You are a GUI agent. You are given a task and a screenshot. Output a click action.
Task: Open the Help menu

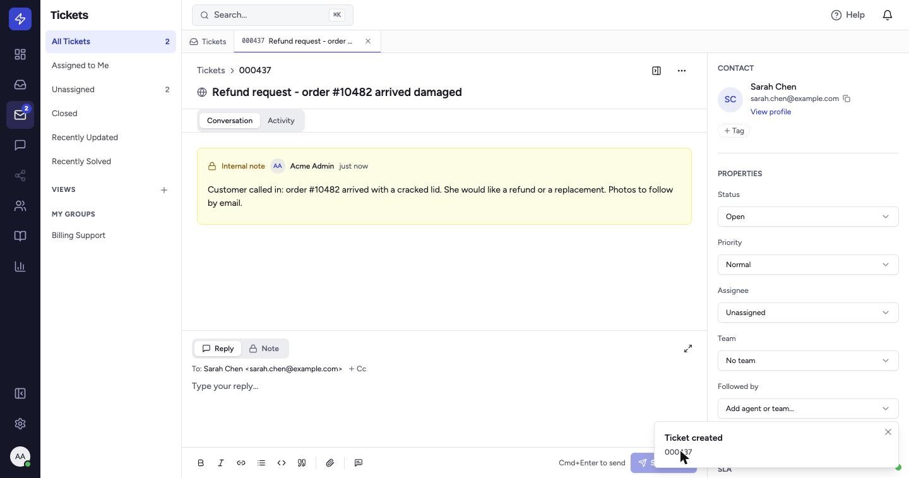point(848,15)
